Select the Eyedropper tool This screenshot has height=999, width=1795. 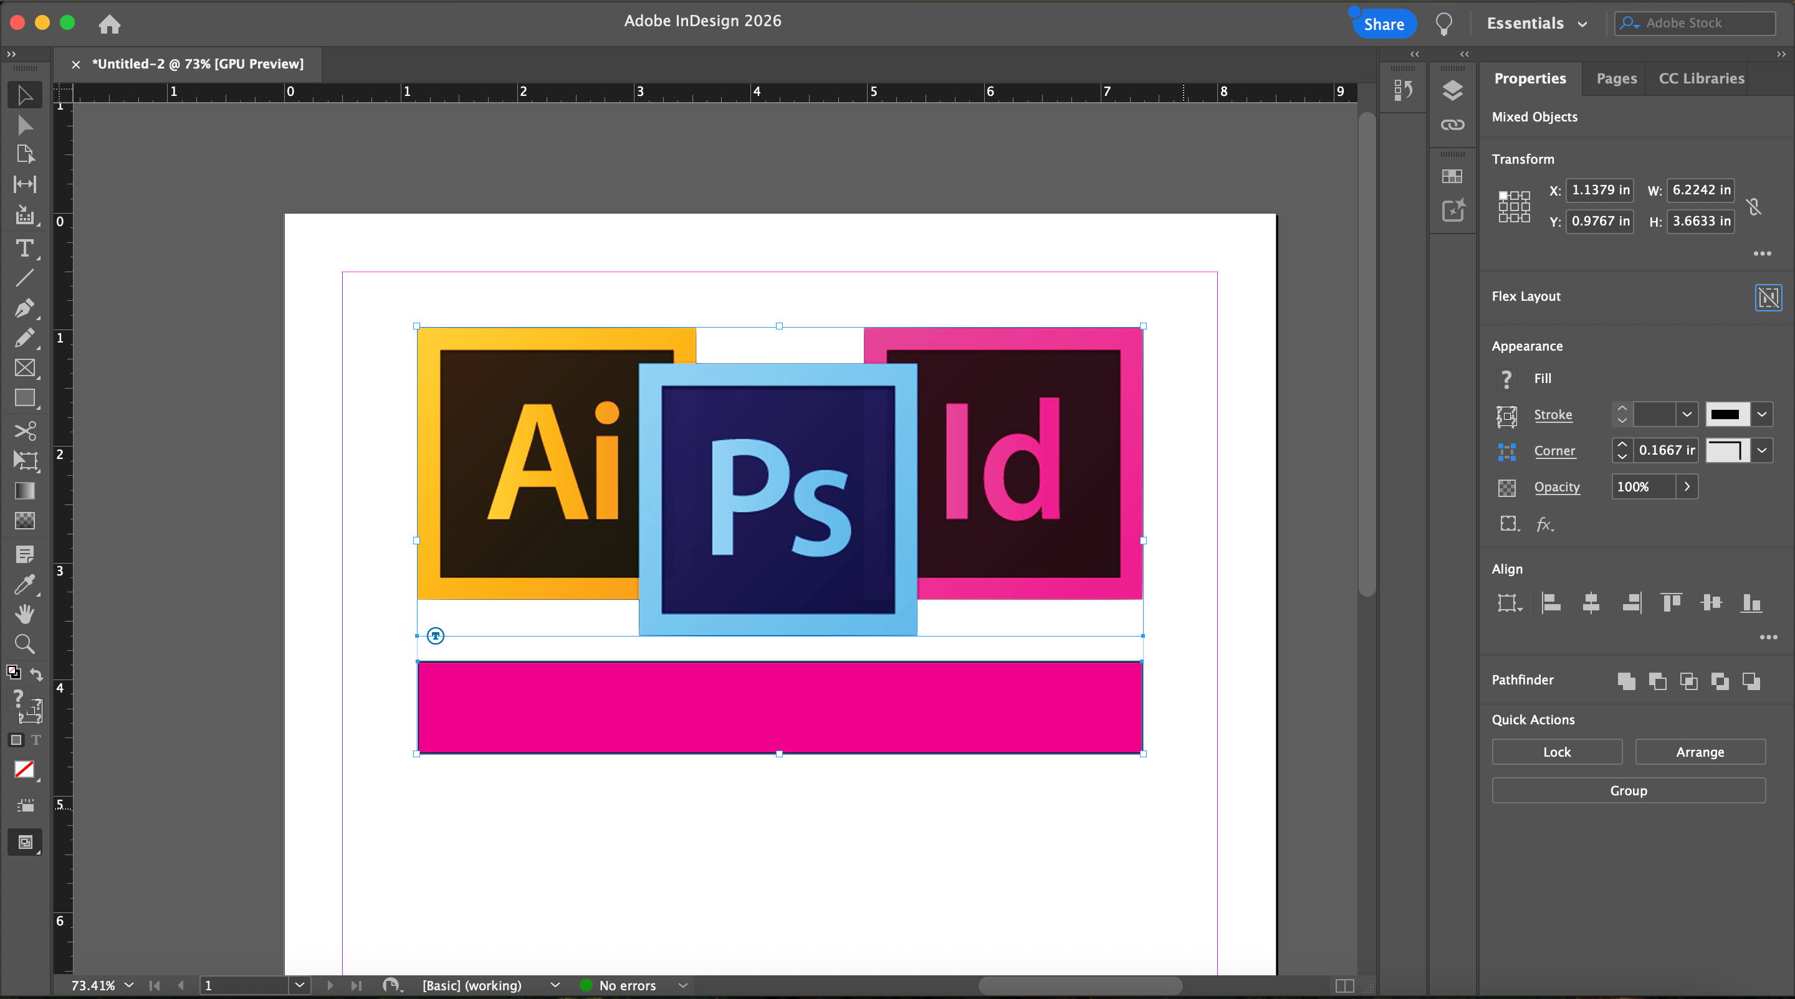pos(24,584)
